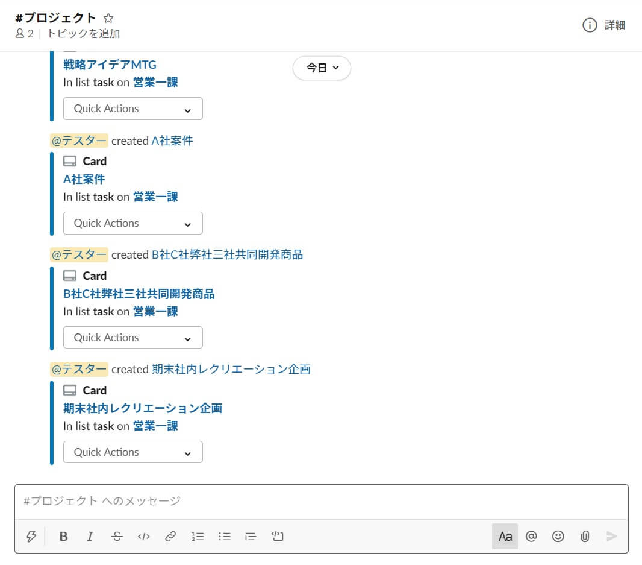This screenshot has width=642, height=565.
Task: Star the #プロジェクト channel
Action: point(108,18)
